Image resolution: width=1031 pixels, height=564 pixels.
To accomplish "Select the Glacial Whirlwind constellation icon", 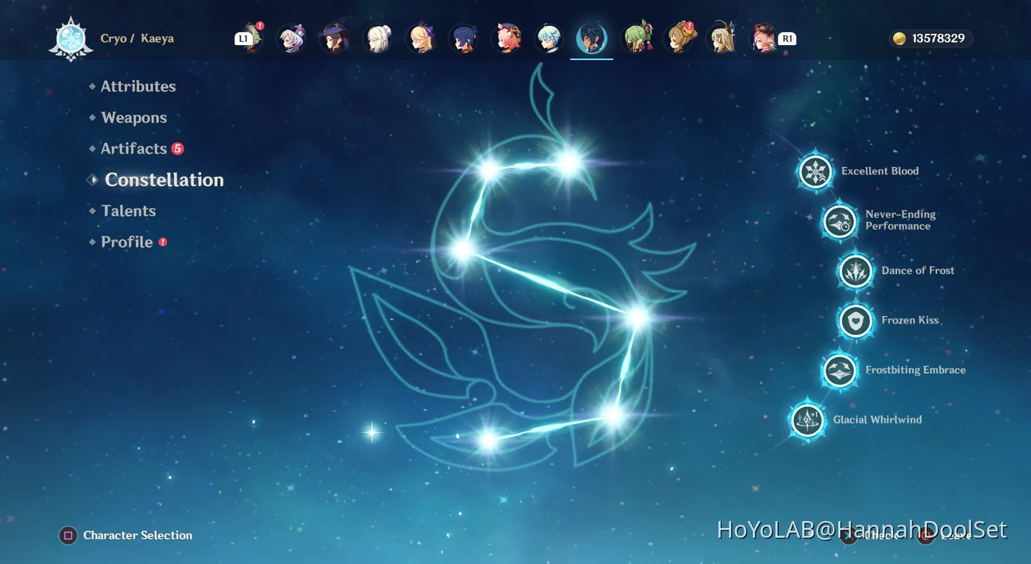I will click(808, 420).
